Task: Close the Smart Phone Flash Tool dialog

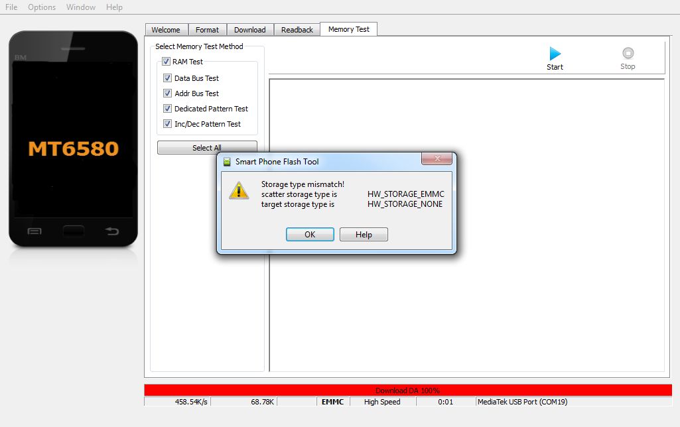Action: click(x=437, y=158)
